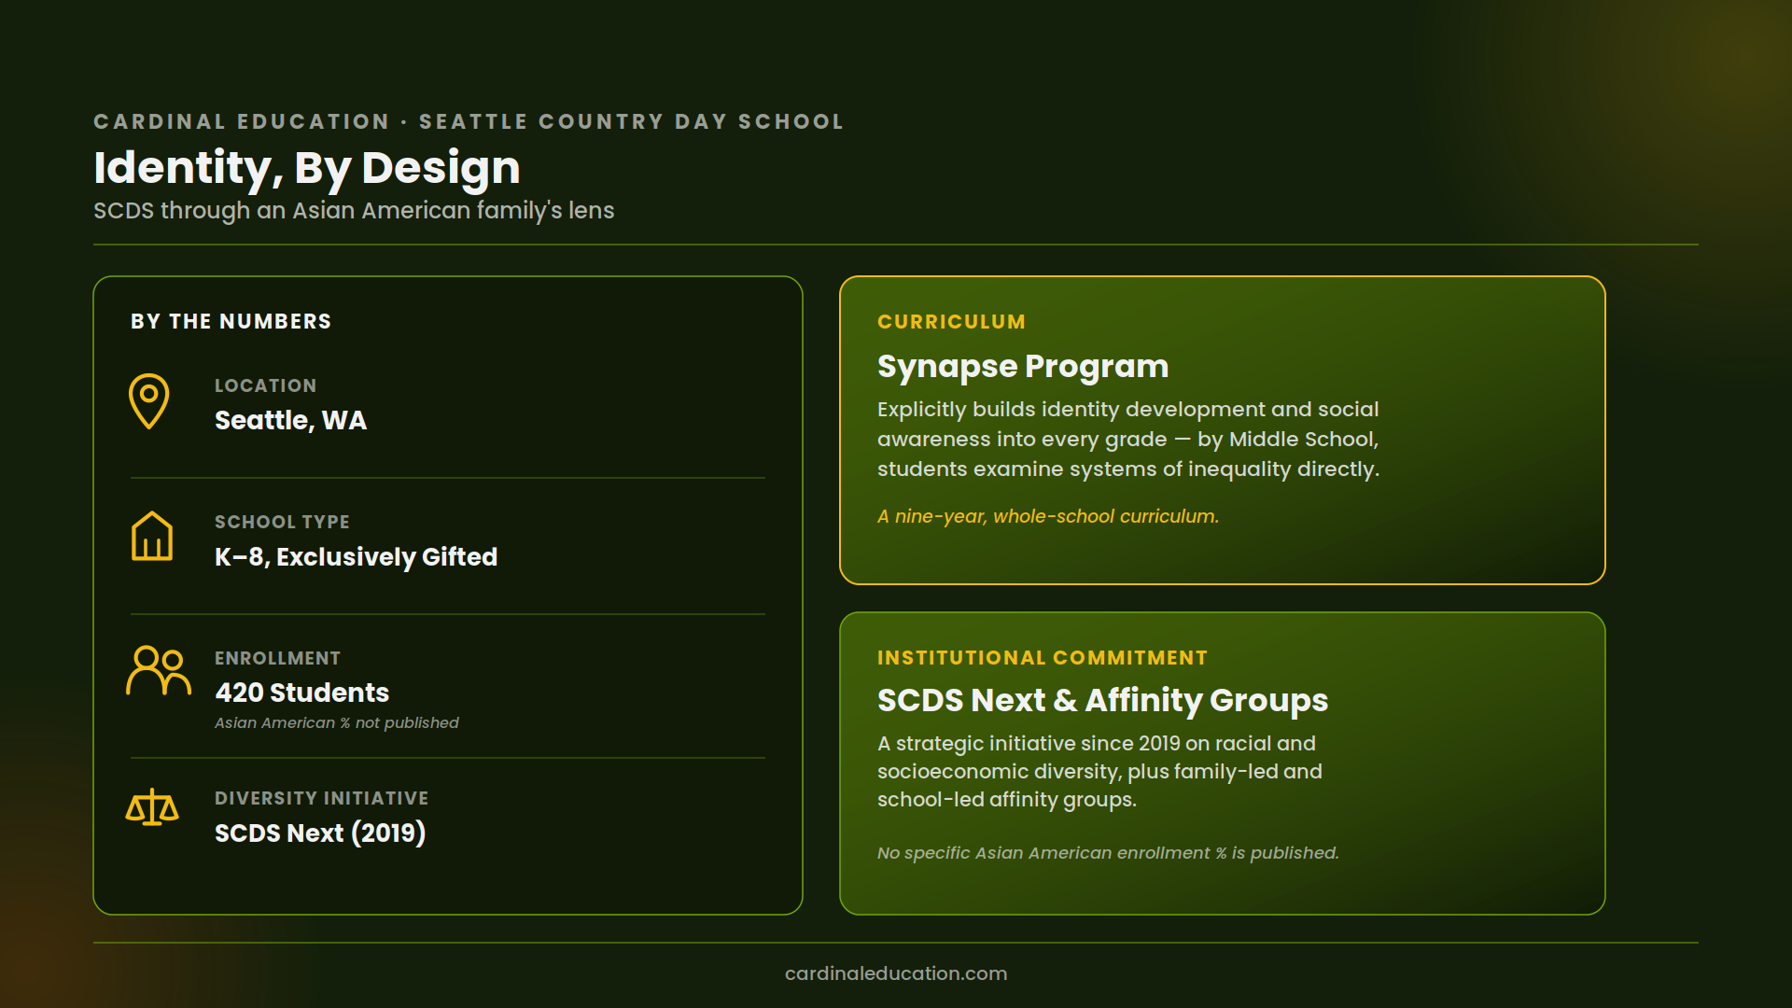
Task: Click the 'BY THE NUMBERS' heading
Action: (x=231, y=321)
